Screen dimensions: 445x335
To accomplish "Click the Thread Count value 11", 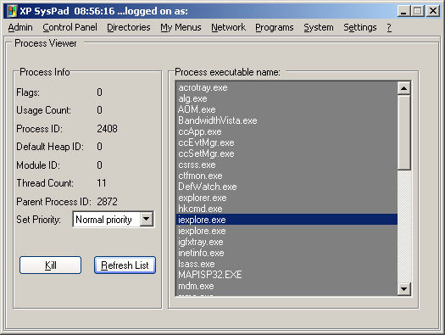I will [x=102, y=183].
